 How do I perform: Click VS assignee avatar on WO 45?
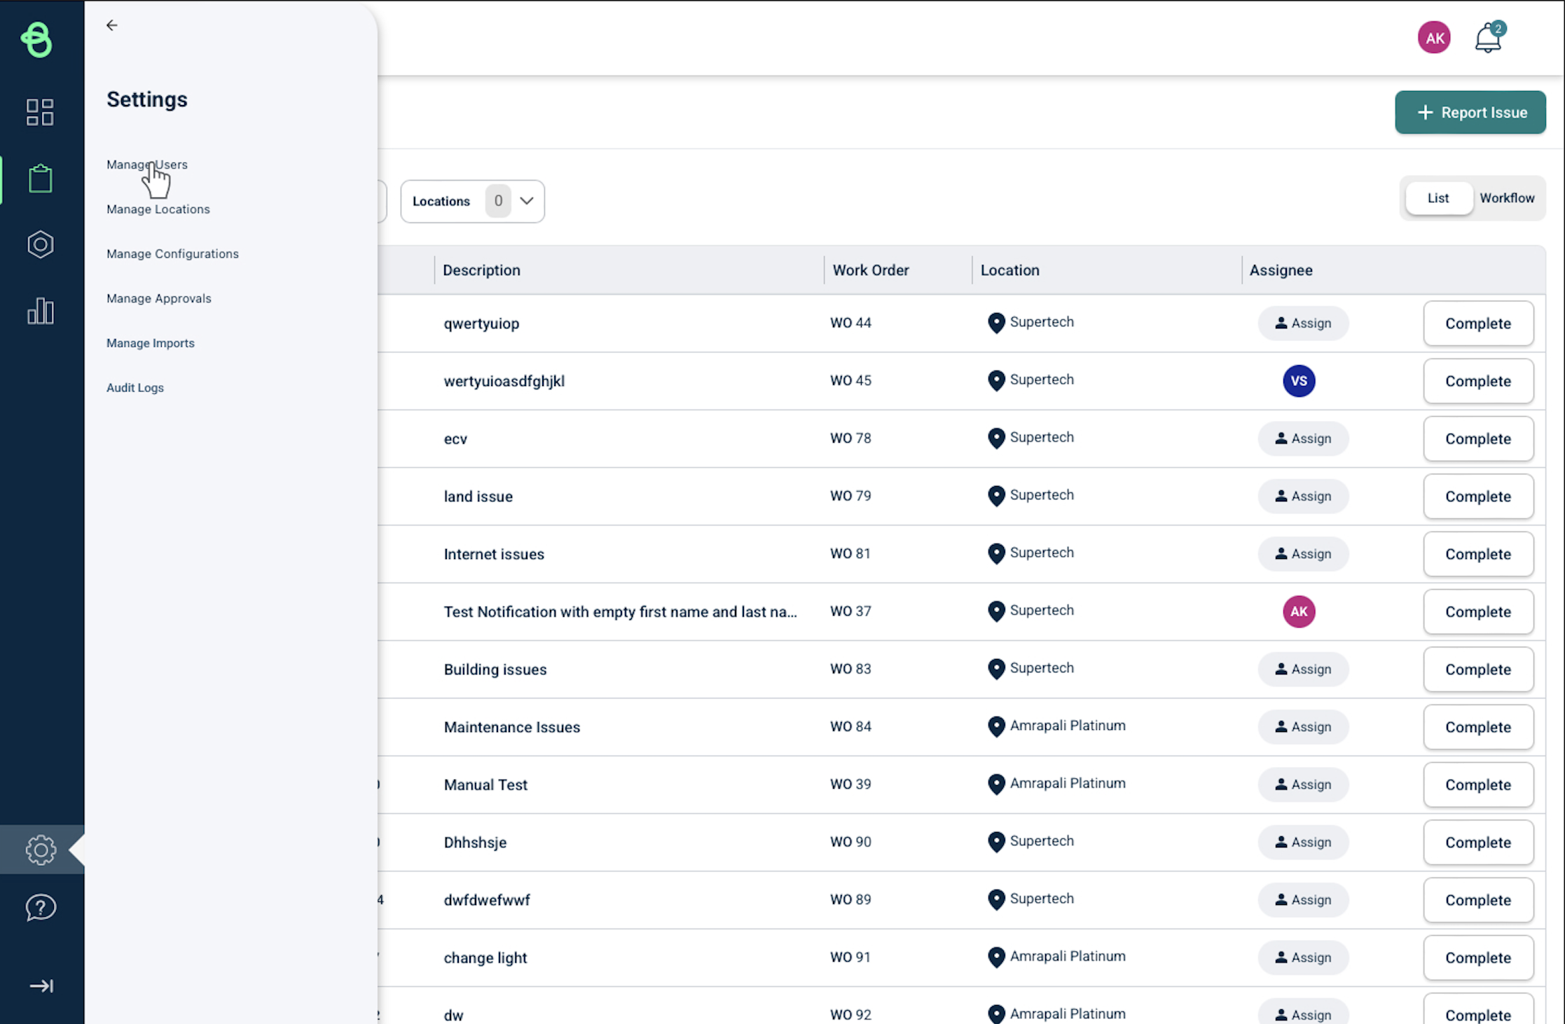click(1299, 381)
